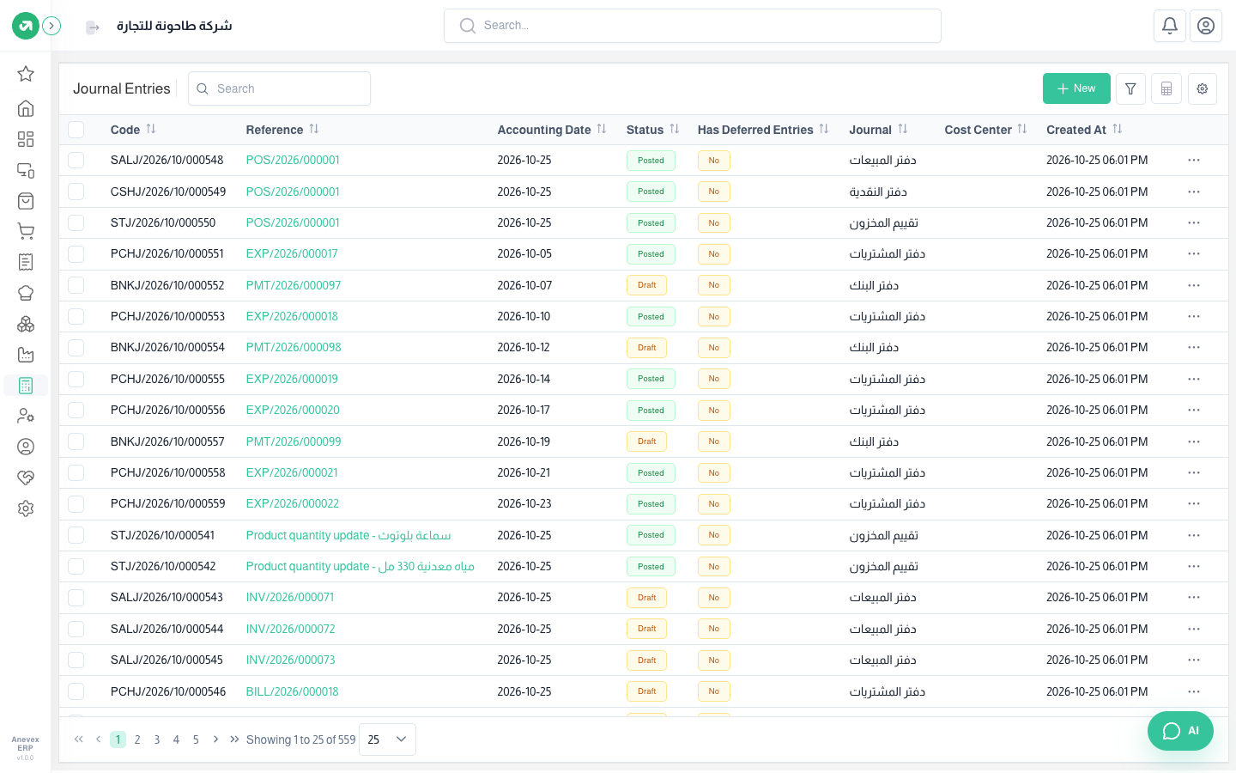
Task: Open the accounting calculator icon in sidebar
Action: coord(26,386)
